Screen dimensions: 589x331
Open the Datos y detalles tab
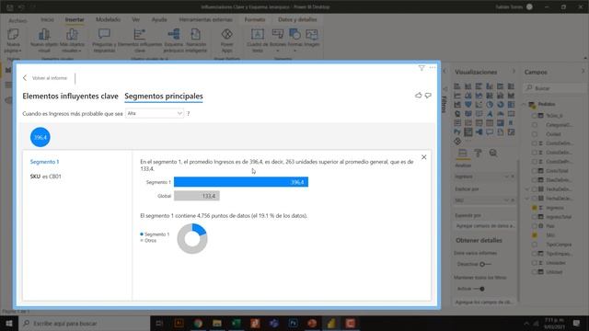pyautogui.click(x=297, y=19)
